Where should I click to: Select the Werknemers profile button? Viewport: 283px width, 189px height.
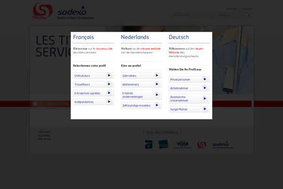pyautogui.click(x=141, y=84)
